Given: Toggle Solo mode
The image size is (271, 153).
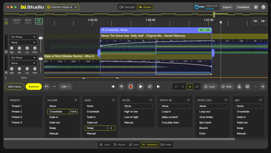Looking at the screenshot, I should point(227,86).
